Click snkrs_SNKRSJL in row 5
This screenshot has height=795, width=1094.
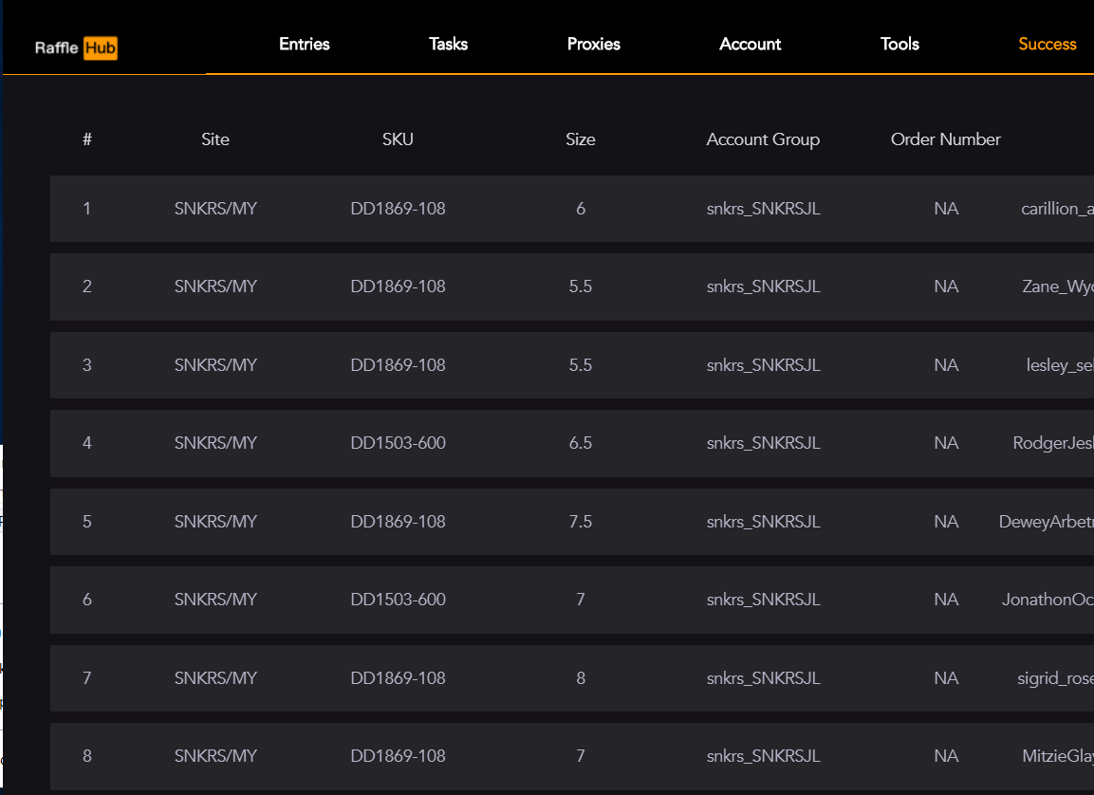[x=763, y=522]
